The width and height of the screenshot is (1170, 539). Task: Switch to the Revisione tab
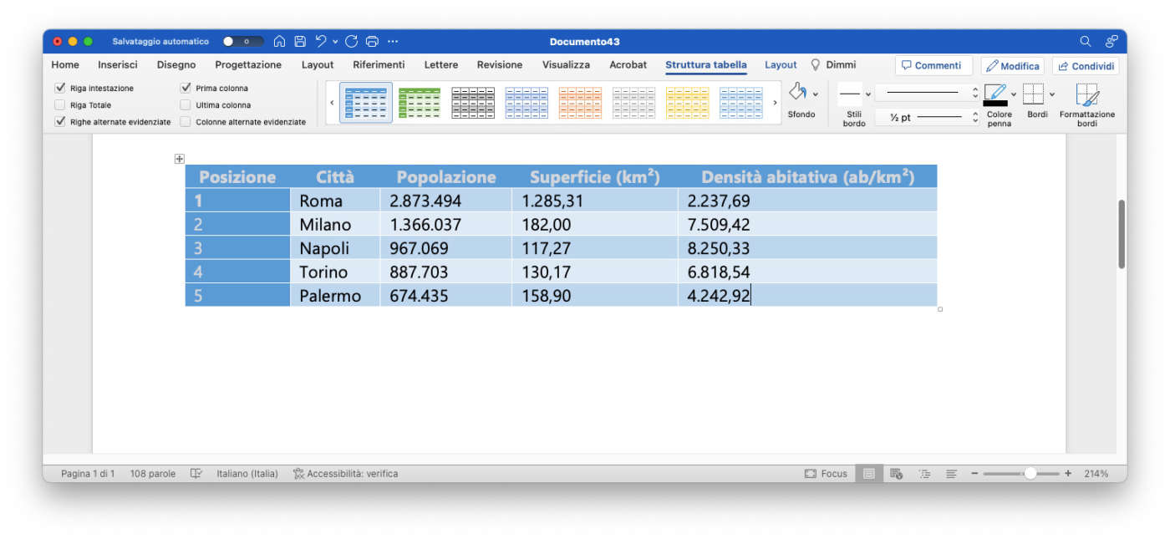(500, 65)
